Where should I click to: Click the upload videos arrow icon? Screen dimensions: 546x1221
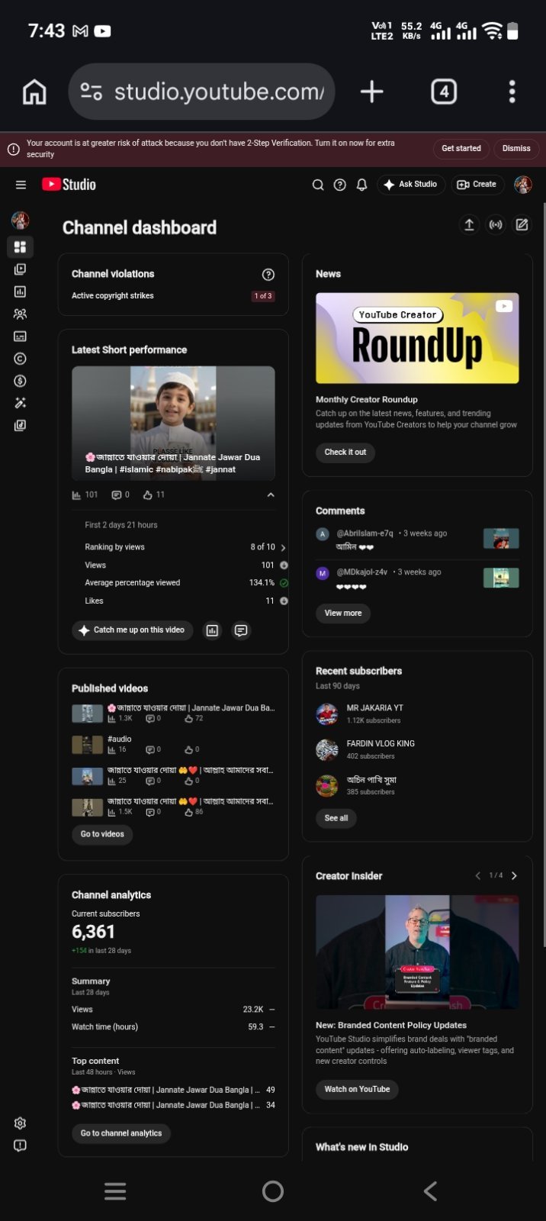(x=469, y=224)
